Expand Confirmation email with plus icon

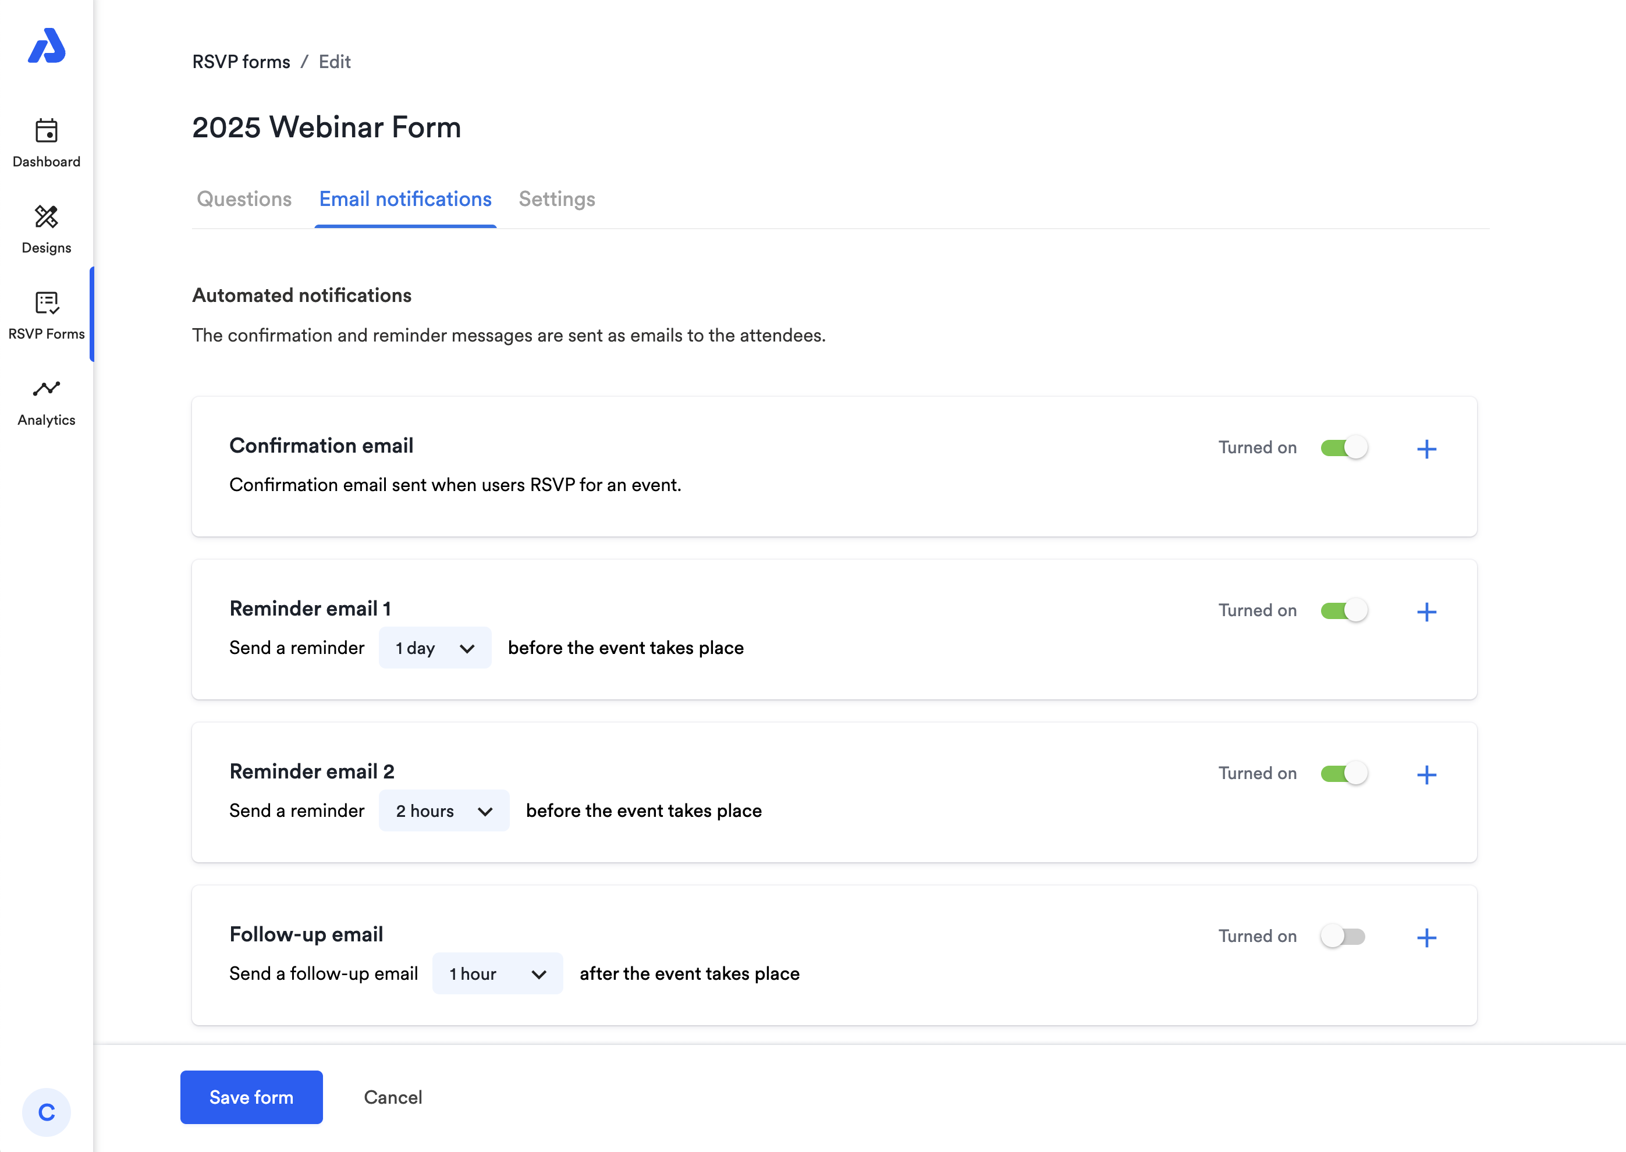click(1426, 449)
